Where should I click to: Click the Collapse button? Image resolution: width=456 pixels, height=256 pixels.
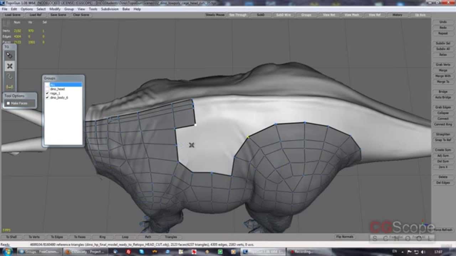click(x=443, y=113)
